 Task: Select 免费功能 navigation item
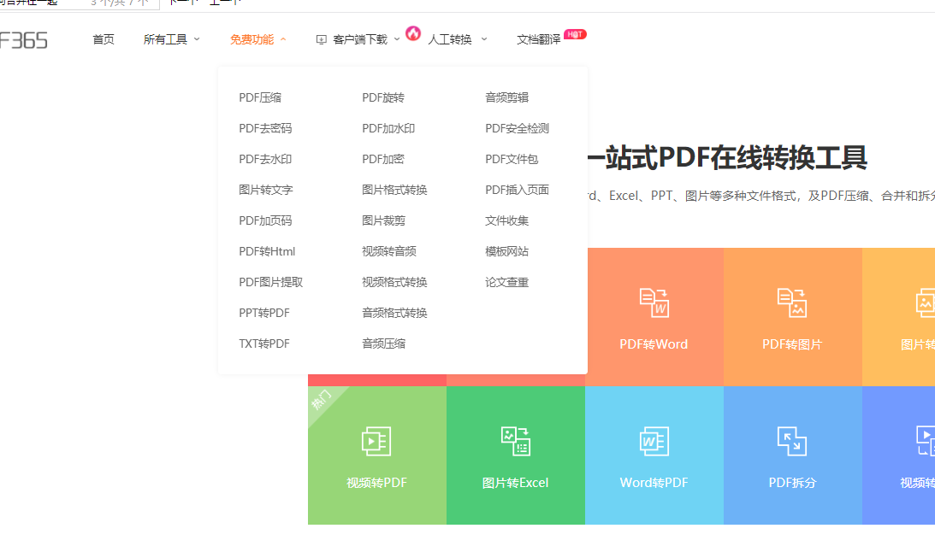click(x=252, y=39)
